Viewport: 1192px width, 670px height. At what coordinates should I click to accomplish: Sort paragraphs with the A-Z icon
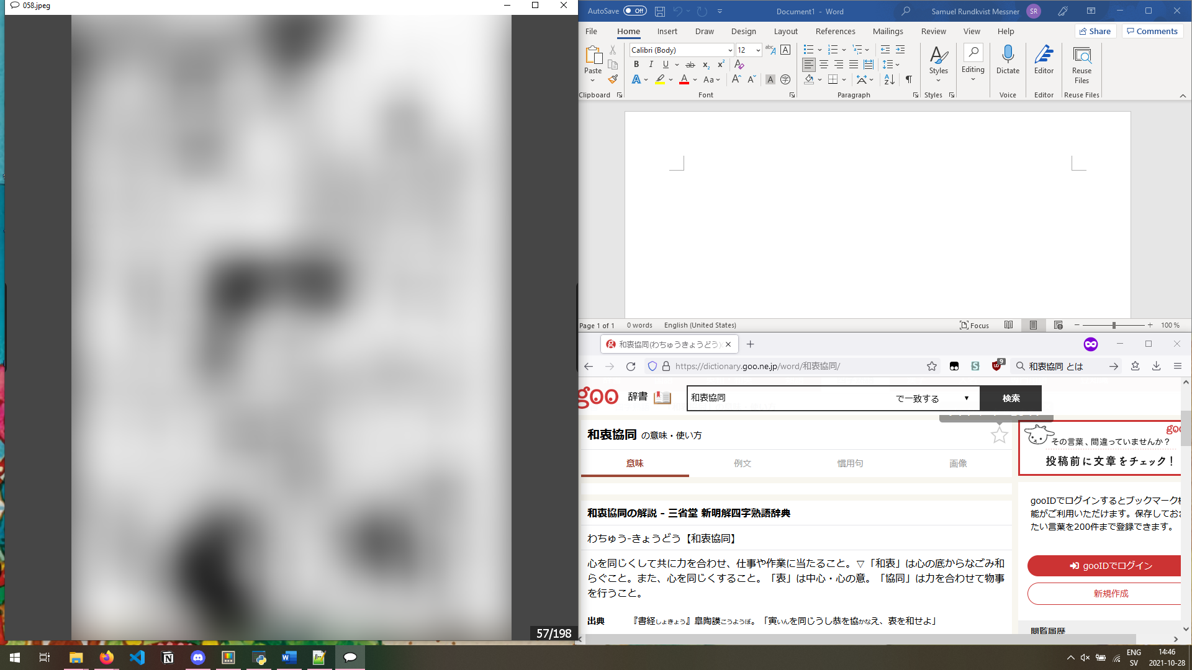(889, 79)
